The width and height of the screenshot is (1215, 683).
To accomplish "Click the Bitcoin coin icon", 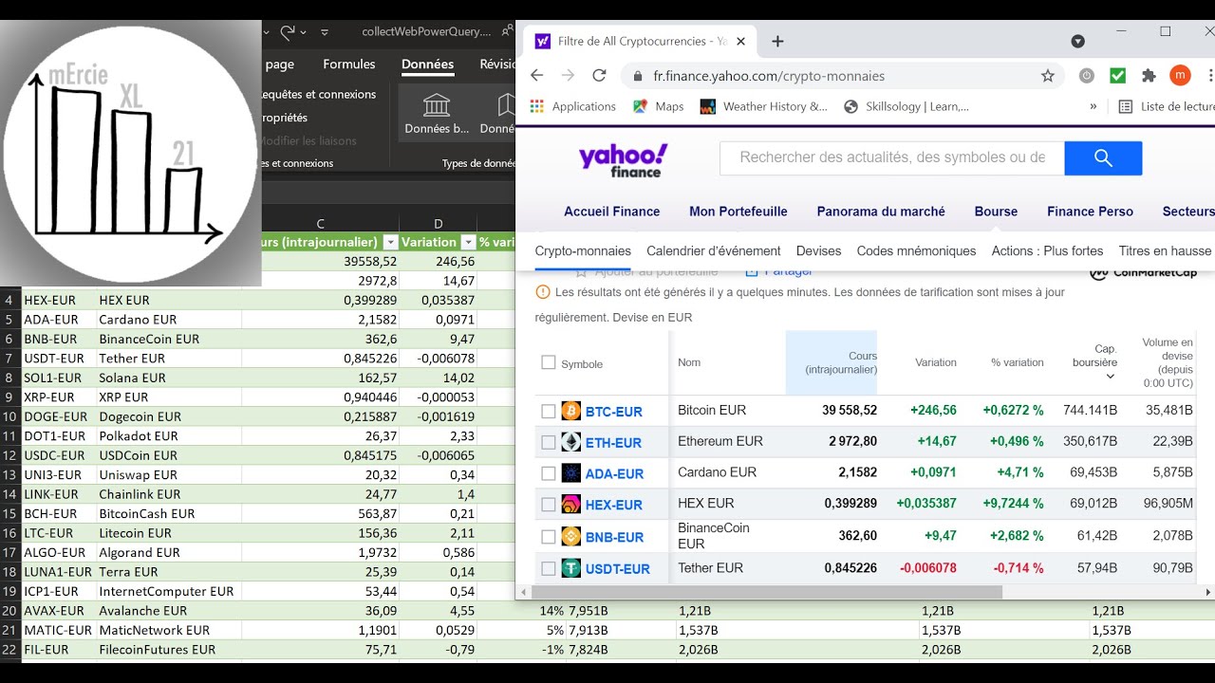I will coord(571,411).
